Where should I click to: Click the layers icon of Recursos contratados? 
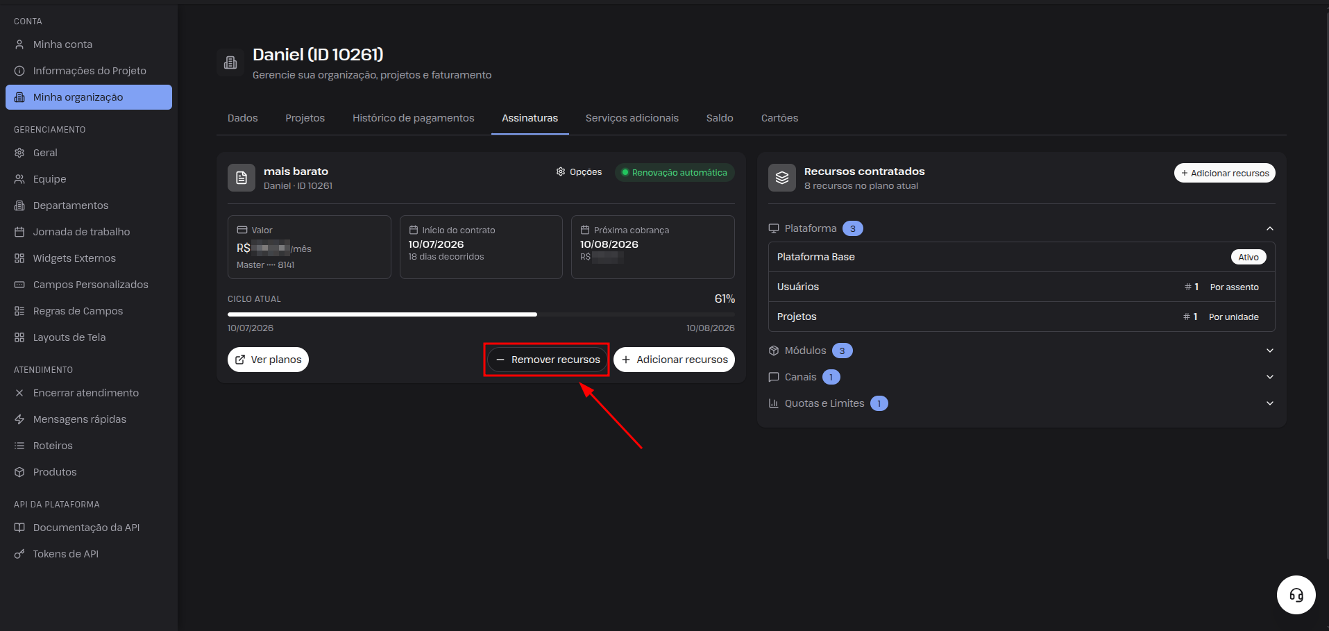(782, 178)
